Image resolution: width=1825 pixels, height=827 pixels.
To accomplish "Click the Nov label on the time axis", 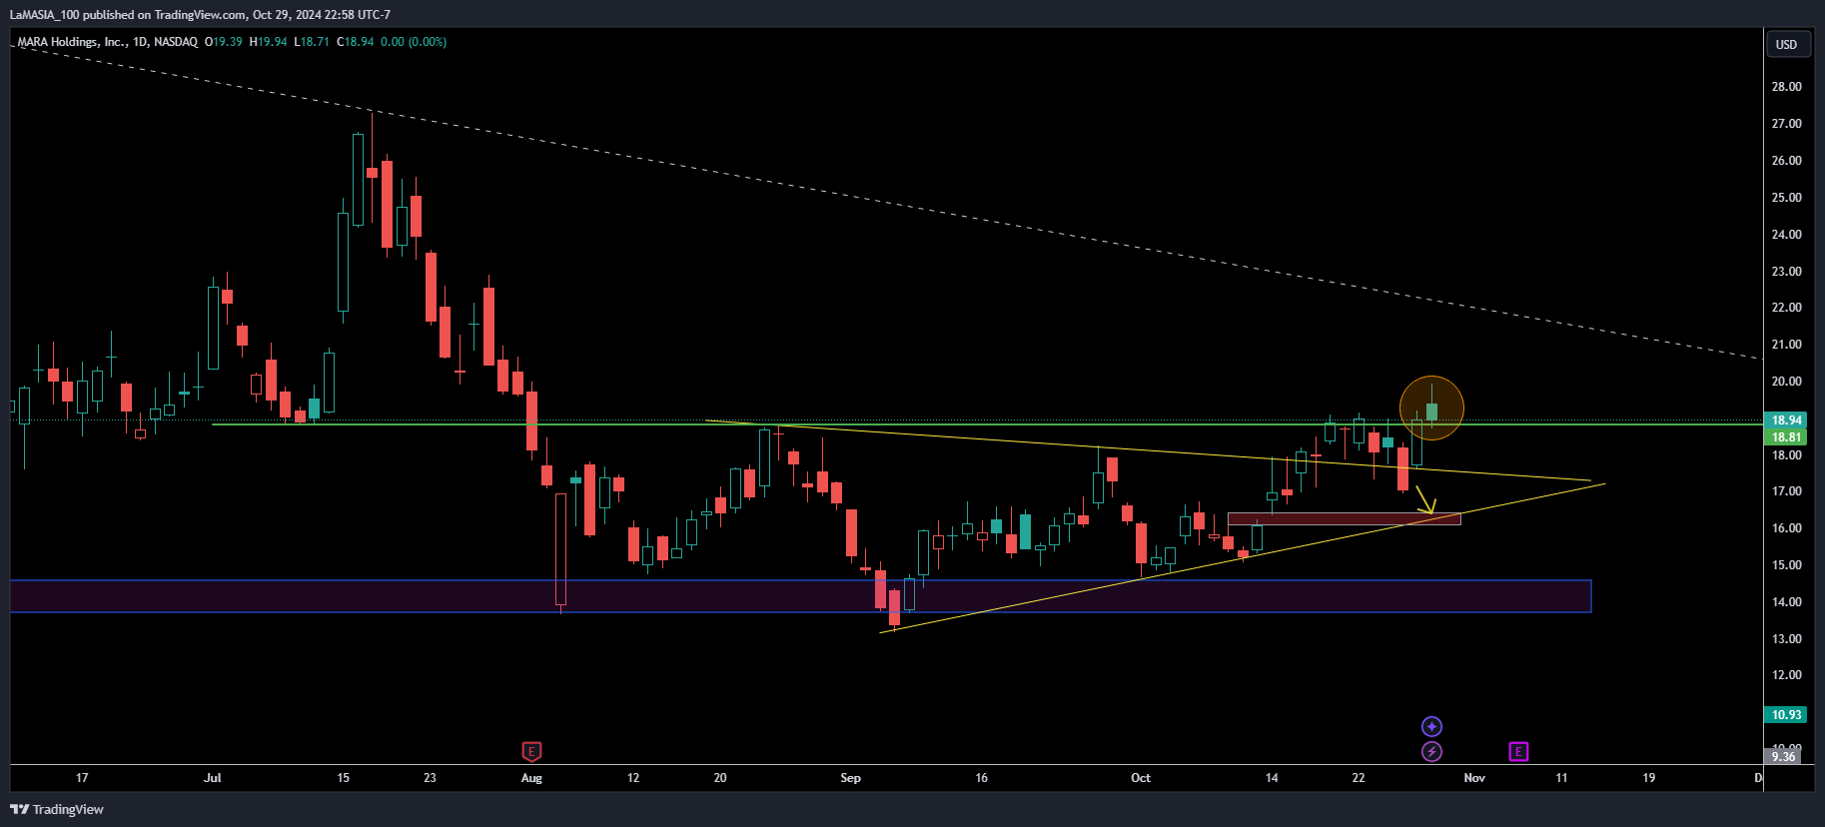I will tap(1474, 778).
